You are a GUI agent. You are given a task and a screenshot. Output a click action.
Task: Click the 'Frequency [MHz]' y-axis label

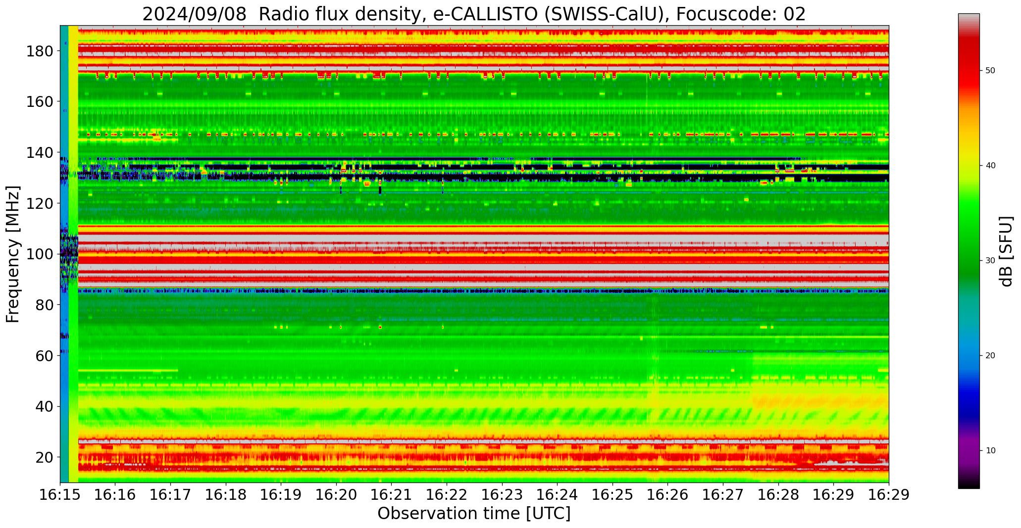point(13,254)
